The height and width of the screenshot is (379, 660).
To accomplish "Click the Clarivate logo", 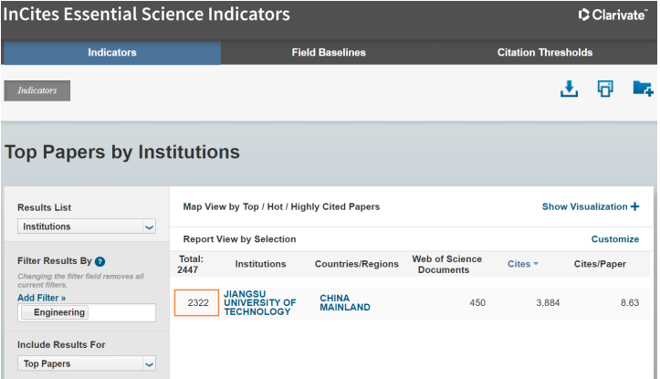I will pyautogui.click(x=613, y=15).
